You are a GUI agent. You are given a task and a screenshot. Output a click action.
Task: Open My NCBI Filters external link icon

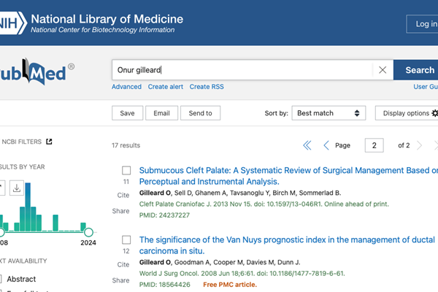coord(49,142)
